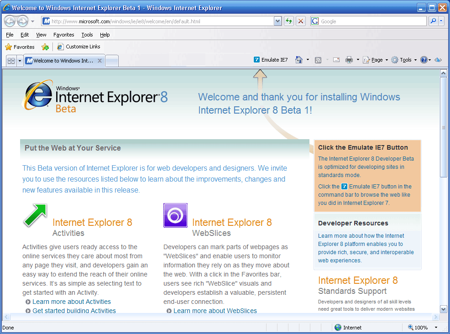Click the red Stop loading icon
The image size is (450, 334).
click(x=300, y=21)
